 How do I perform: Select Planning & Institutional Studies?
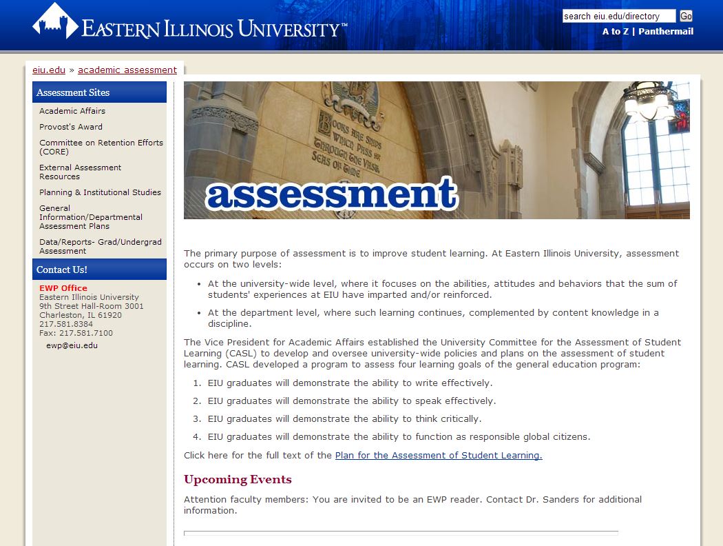tap(100, 192)
